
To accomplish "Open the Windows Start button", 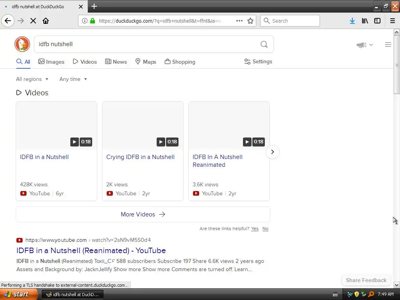I will [x=19, y=295].
